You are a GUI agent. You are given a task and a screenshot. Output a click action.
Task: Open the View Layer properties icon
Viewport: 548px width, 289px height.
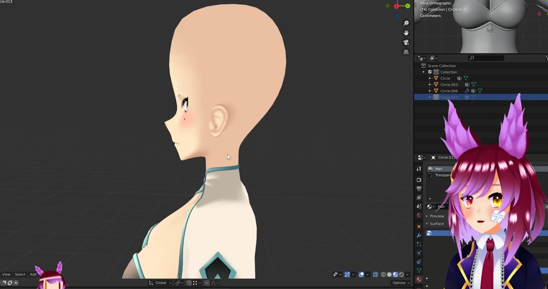click(x=419, y=197)
